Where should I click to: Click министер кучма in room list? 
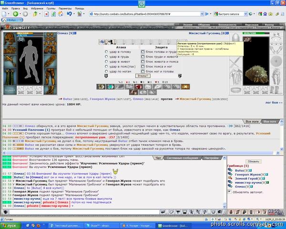(x=248, y=182)
